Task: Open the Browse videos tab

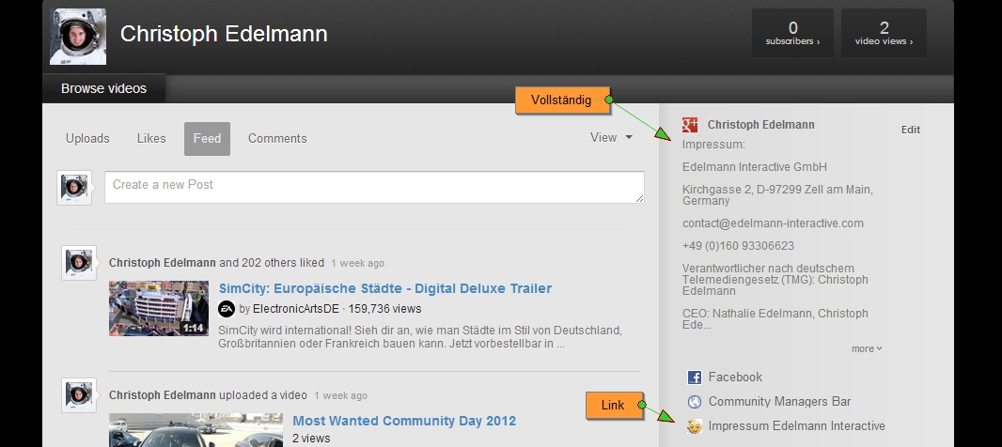Action: (x=103, y=89)
